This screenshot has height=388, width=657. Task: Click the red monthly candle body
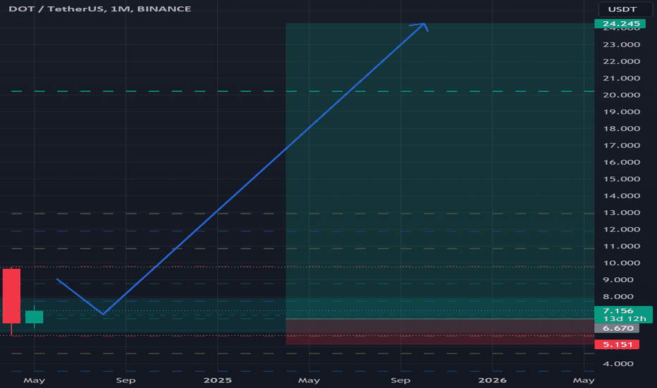(x=11, y=296)
